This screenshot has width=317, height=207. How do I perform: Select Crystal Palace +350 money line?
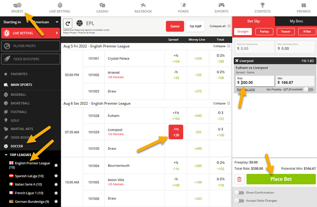click(x=198, y=59)
